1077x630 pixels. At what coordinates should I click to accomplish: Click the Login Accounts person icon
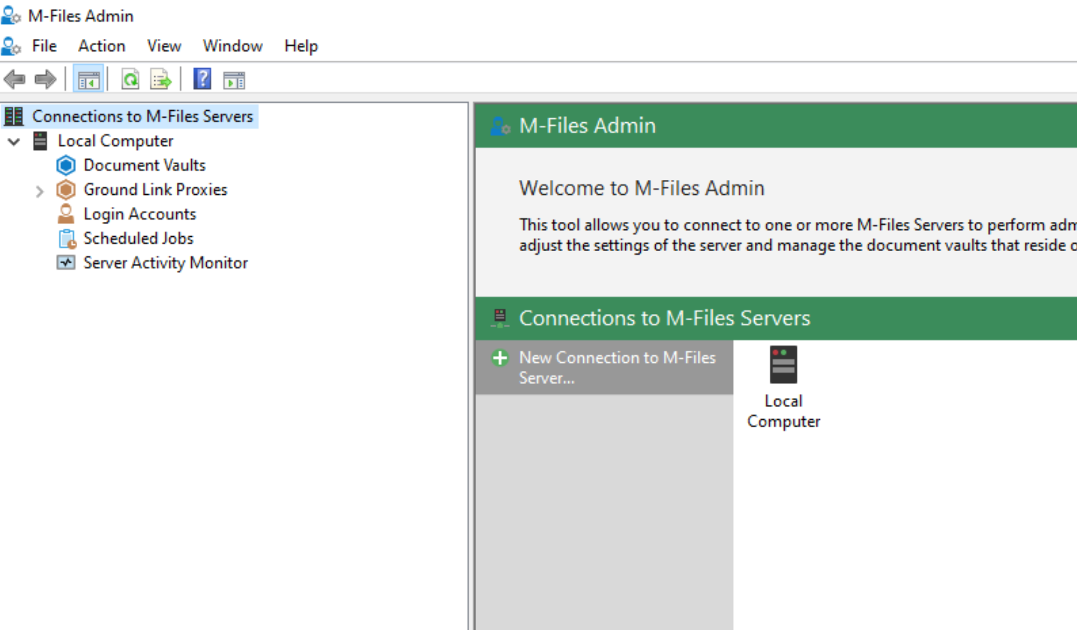tap(66, 214)
